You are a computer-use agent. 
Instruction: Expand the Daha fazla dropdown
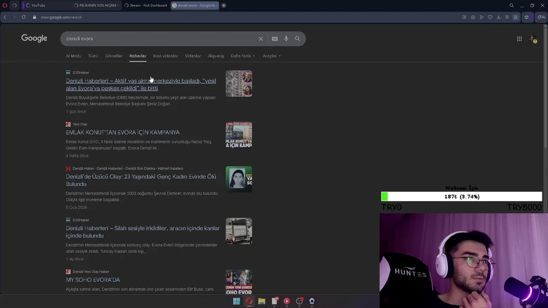(x=243, y=56)
